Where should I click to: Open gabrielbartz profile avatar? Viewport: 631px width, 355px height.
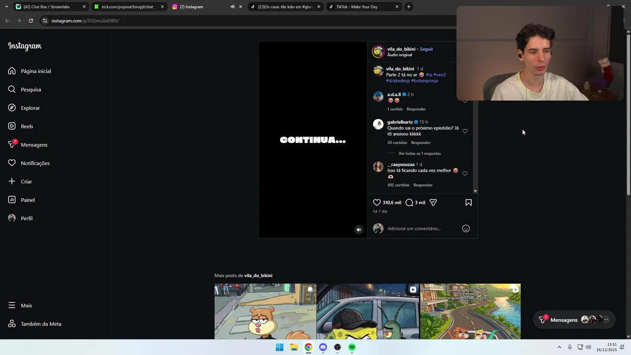[x=378, y=124]
